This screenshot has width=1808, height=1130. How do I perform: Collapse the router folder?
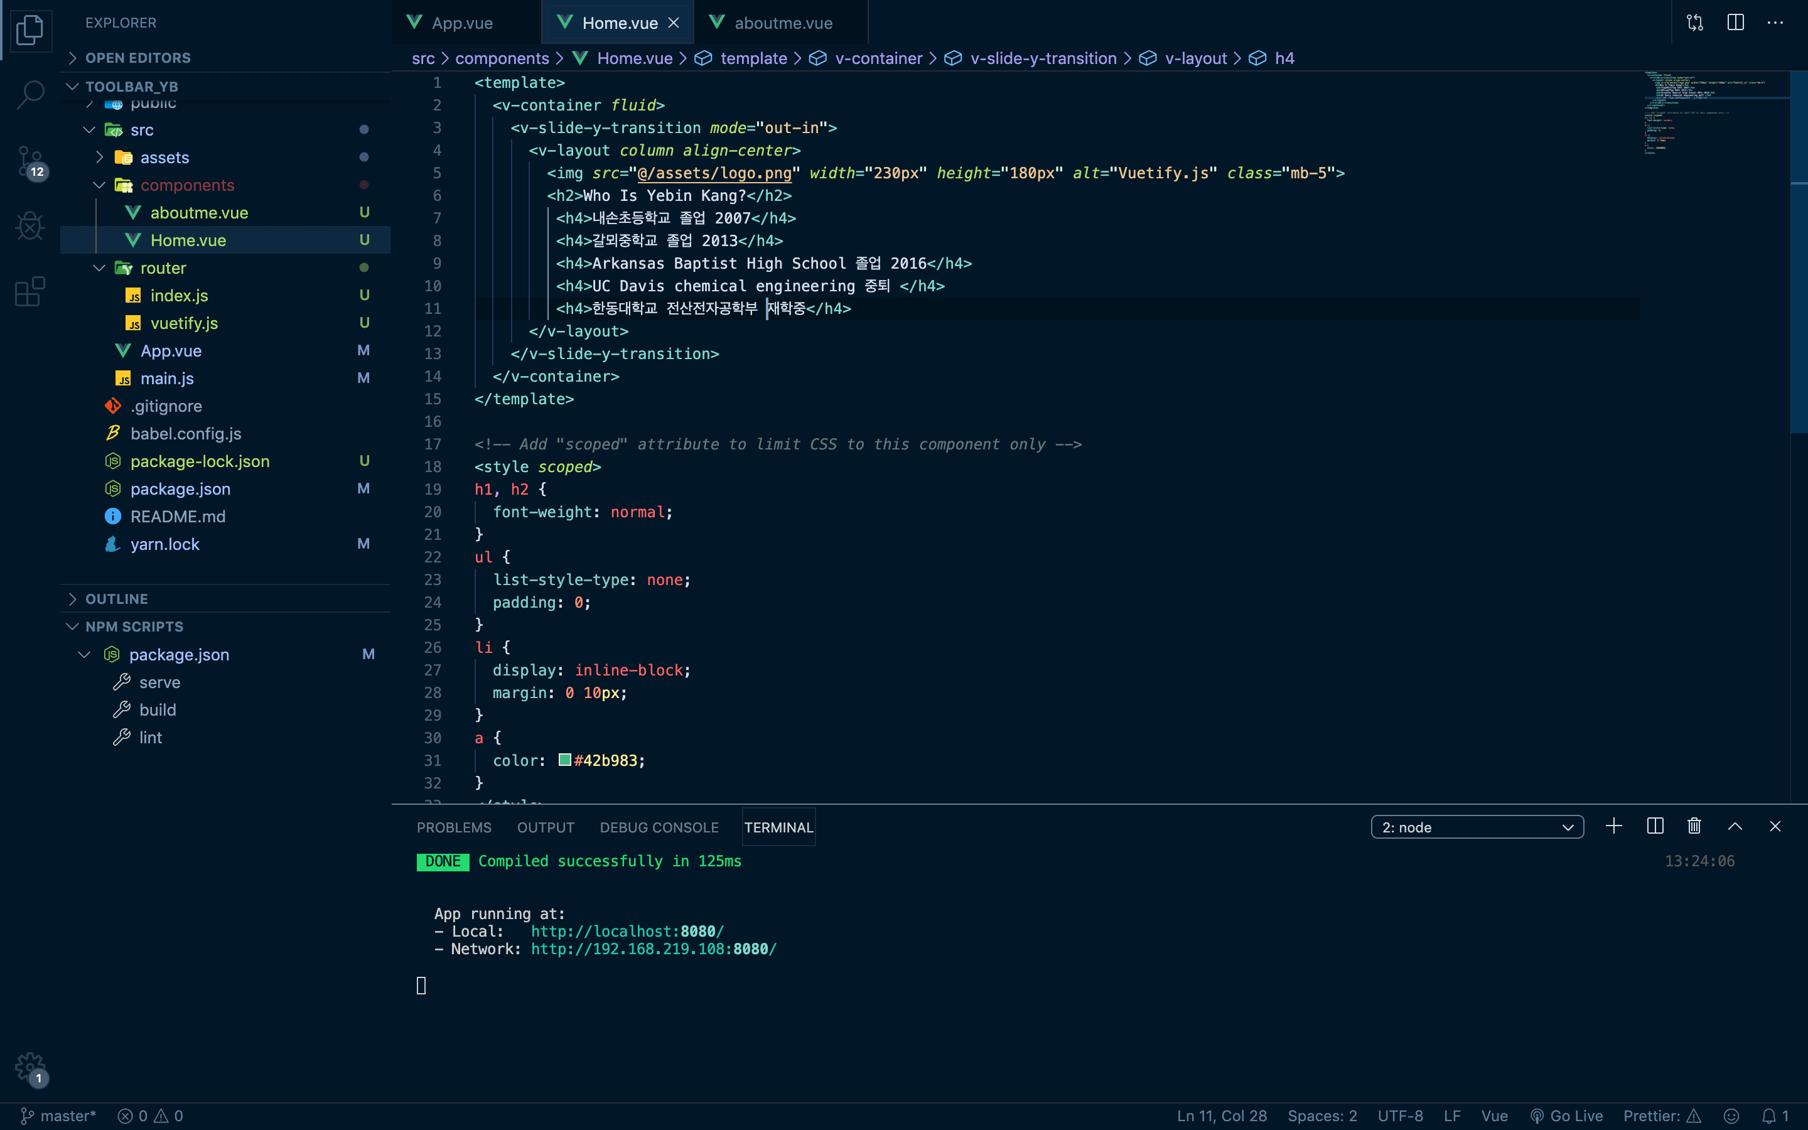point(163,267)
